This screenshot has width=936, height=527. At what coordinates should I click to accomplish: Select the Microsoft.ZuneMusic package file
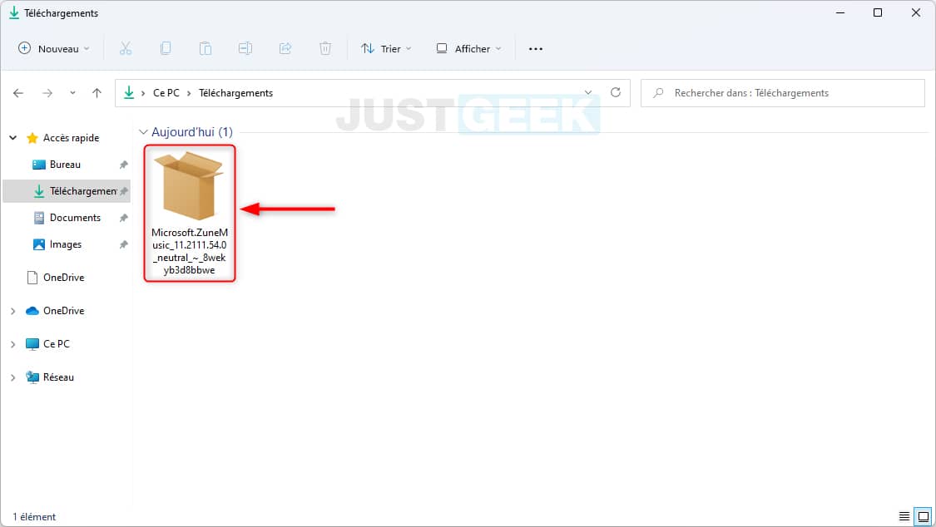(x=190, y=213)
